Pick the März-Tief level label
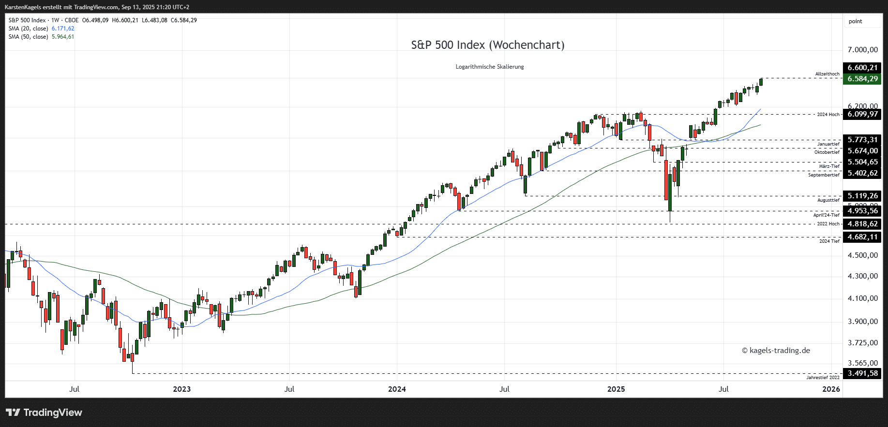Screen dimensions: 888x427 (829, 166)
